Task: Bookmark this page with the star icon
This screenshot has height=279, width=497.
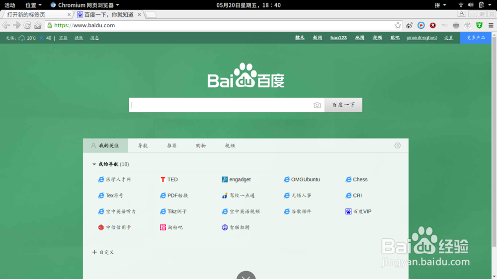Action: pos(398,25)
